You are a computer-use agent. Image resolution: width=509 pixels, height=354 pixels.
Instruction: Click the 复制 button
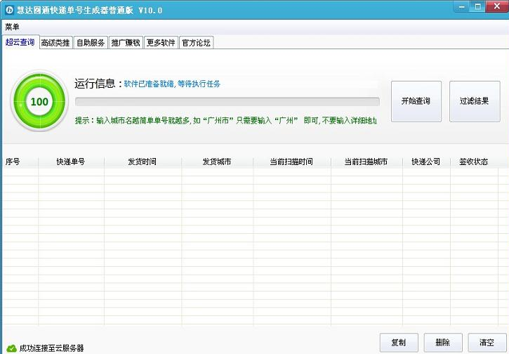(398, 343)
